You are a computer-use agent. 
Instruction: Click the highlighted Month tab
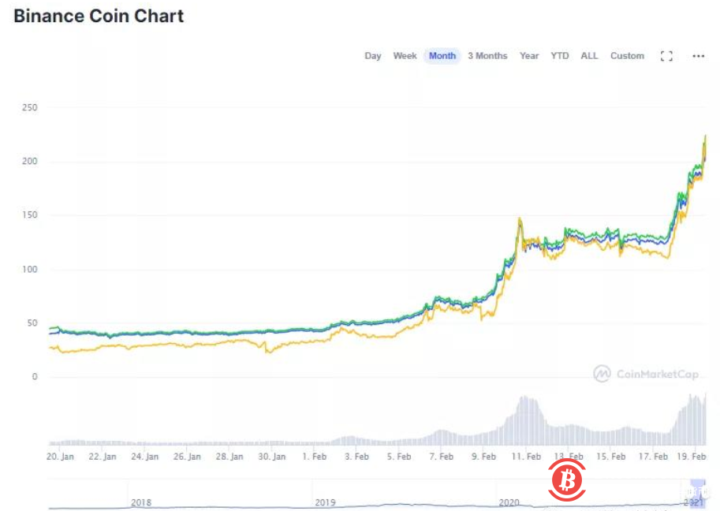(x=442, y=56)
